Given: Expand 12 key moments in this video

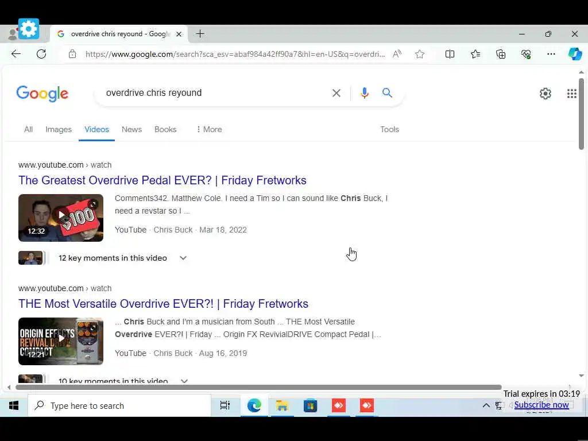Looking at the screenshot, I should click(x=183, y=258).
